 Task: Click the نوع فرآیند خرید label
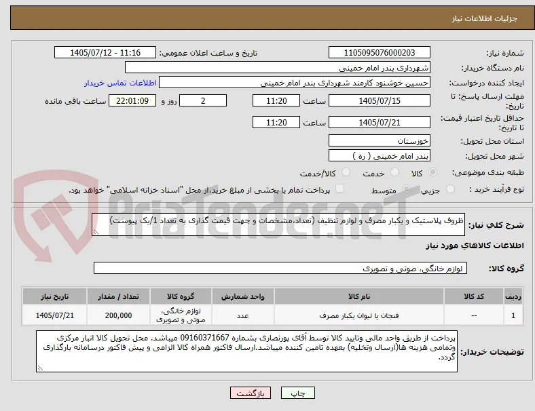pyautogui.click(x=496, y=189)
